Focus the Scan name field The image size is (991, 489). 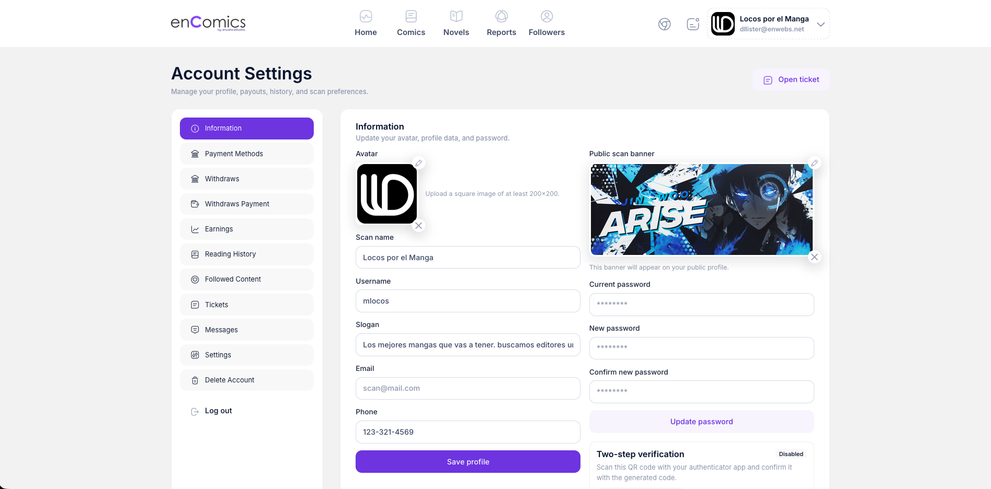(468, 258)
